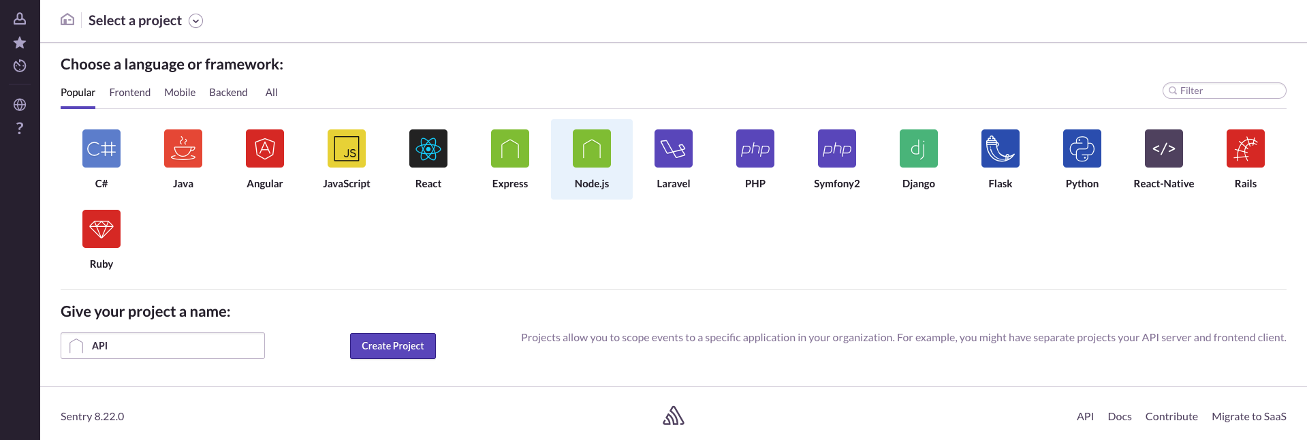Open the Docs footer link

pyautogui.click(x=1120, y=417)
